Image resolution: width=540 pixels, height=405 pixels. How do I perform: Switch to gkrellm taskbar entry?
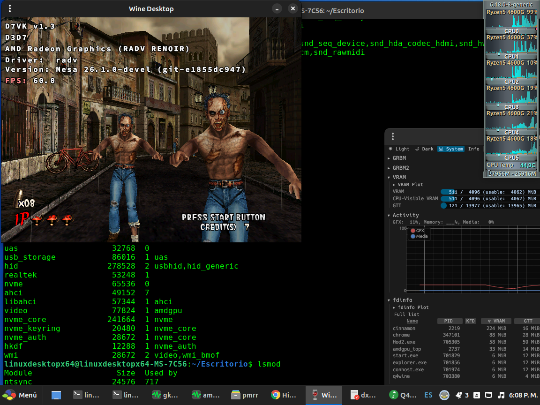click(165, 395)
